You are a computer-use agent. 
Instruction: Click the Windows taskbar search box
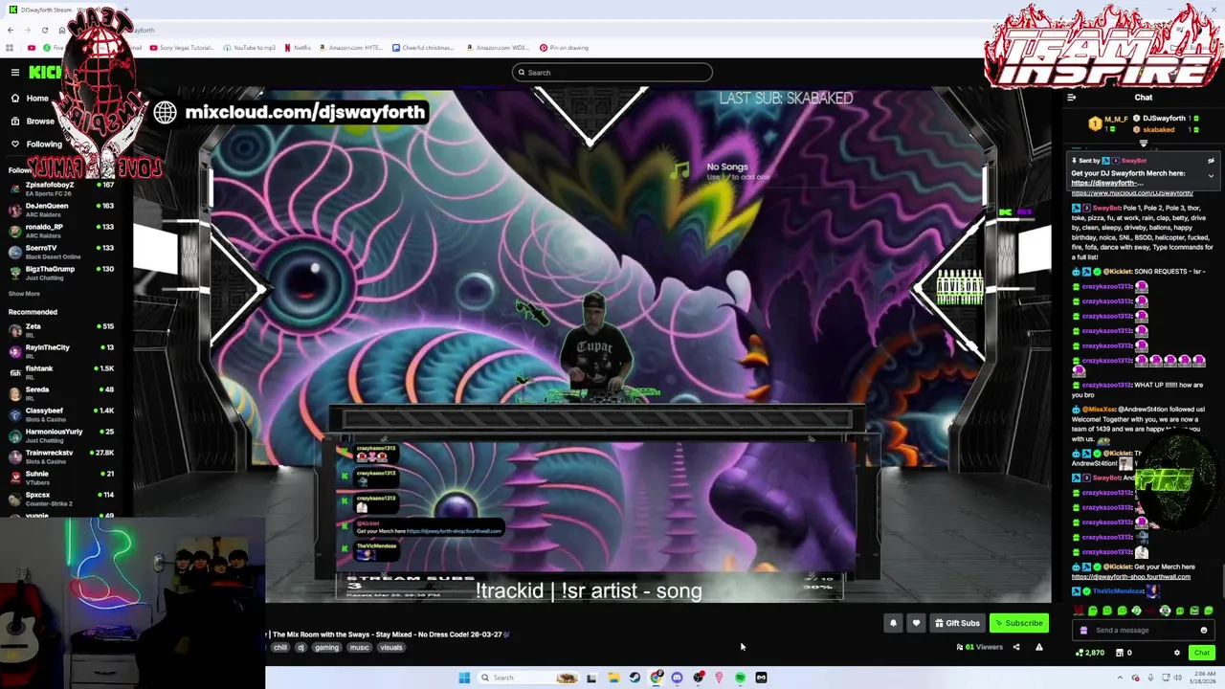(529, 678)
